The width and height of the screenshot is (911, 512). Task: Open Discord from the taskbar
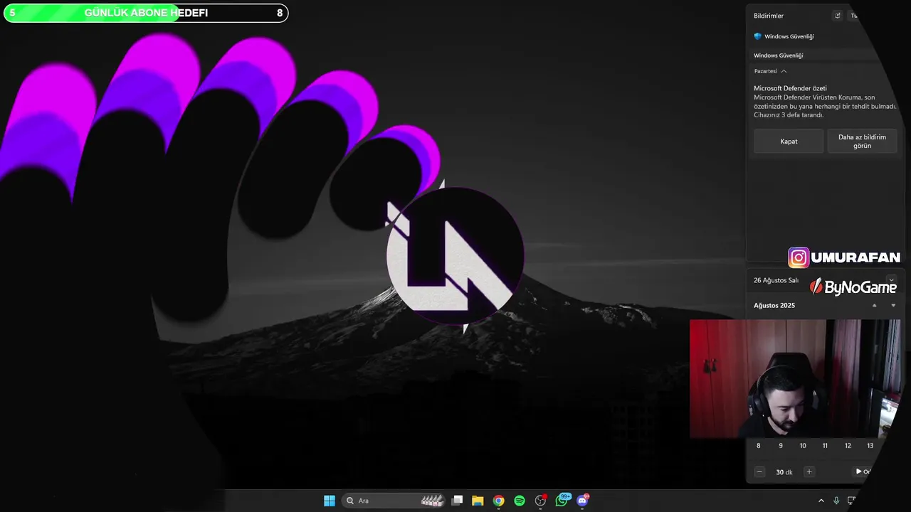(582, 501)
